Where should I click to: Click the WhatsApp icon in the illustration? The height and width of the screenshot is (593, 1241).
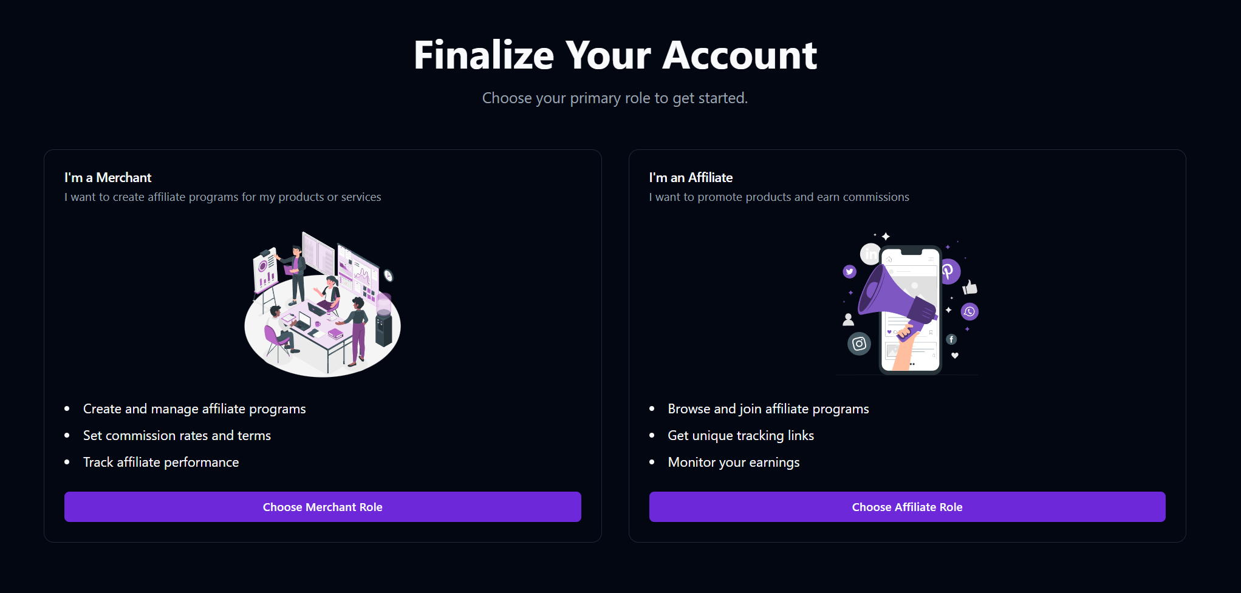tap(969, 311)
